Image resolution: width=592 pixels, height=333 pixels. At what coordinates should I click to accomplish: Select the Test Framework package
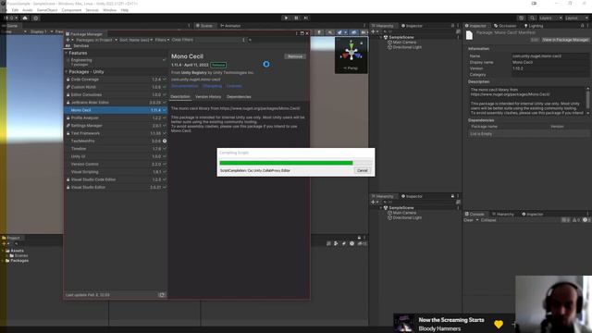tap(116, 133)
